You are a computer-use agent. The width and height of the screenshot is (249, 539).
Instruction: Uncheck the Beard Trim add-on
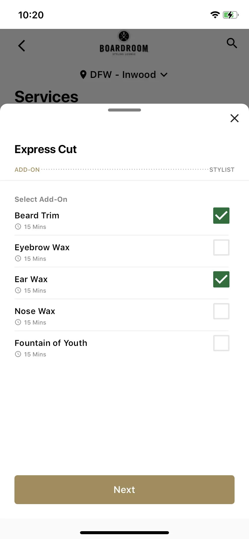pos(221,216)
